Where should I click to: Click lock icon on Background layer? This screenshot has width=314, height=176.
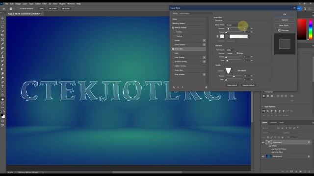click(309, 156)
